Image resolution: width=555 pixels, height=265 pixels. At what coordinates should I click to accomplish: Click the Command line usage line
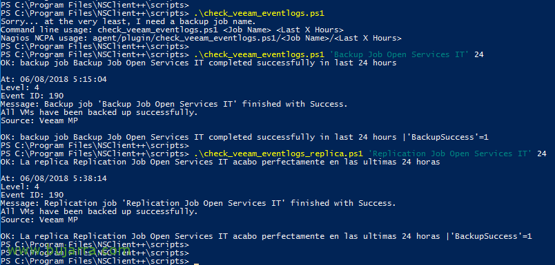pyautogui.click(x=172, y=30)
